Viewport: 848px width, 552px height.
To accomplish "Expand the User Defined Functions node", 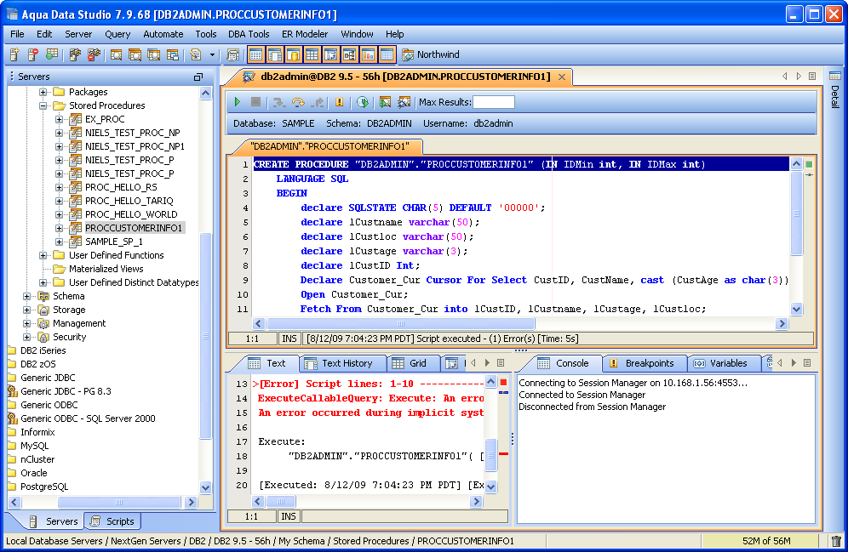I will (43, 255).
